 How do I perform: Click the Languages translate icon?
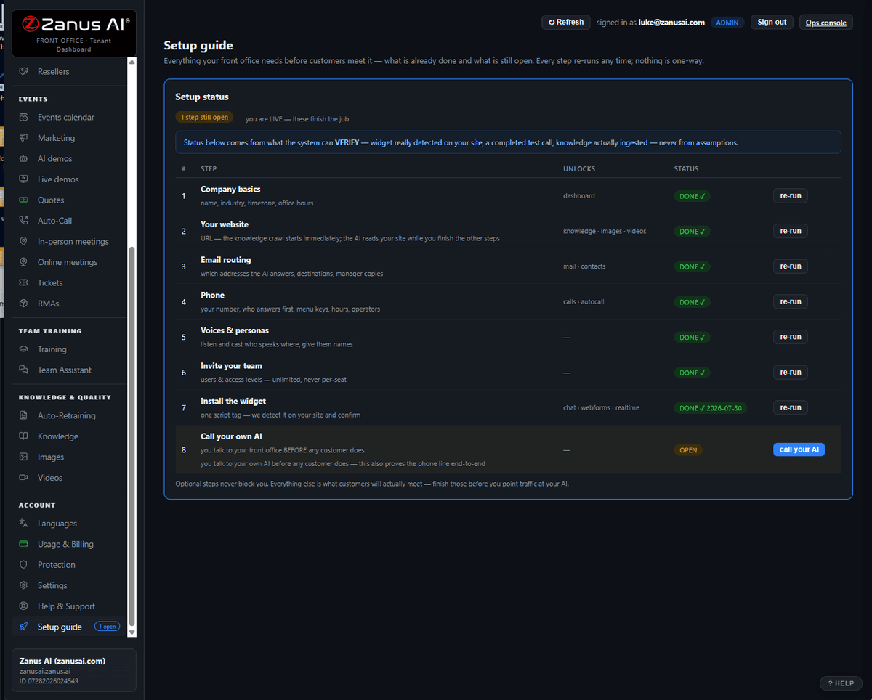pyautogui.click(x=24, y=524)
